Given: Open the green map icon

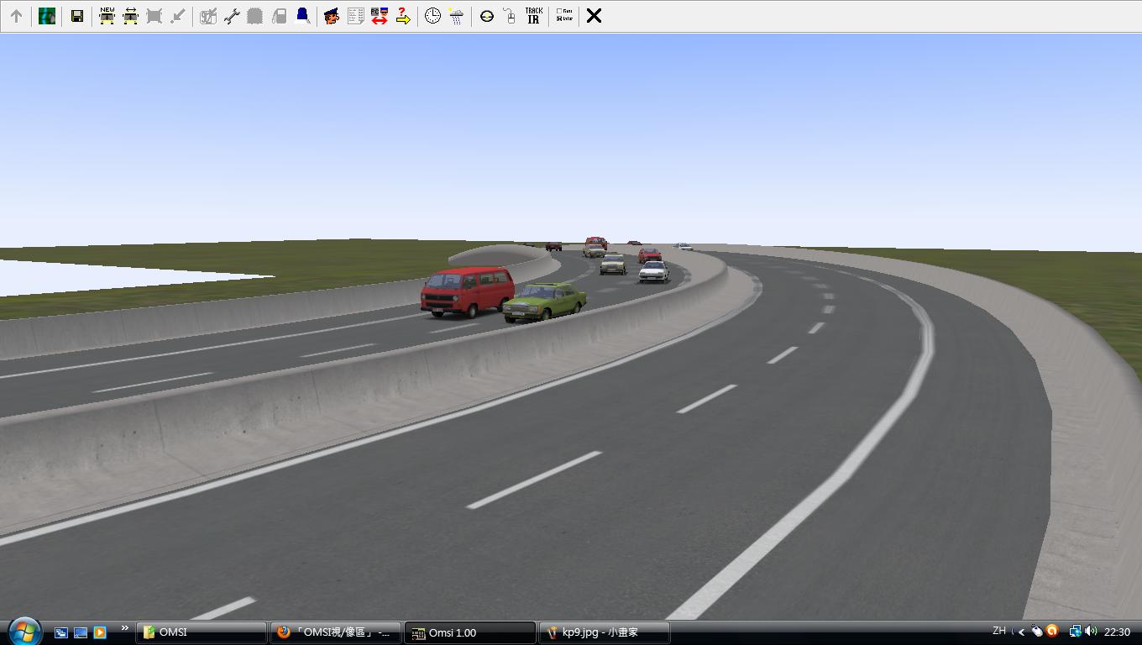Looking at the screenshot, I should (x=47, y=16).
